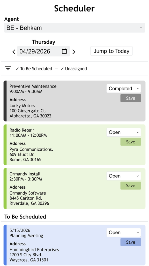Open the calendar picker icon
The width and height of the screenshot is (149, 266).
coord(64,51)
